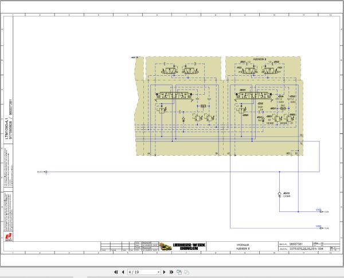Go to the previous page
The image size is (344, 278).
123,272
